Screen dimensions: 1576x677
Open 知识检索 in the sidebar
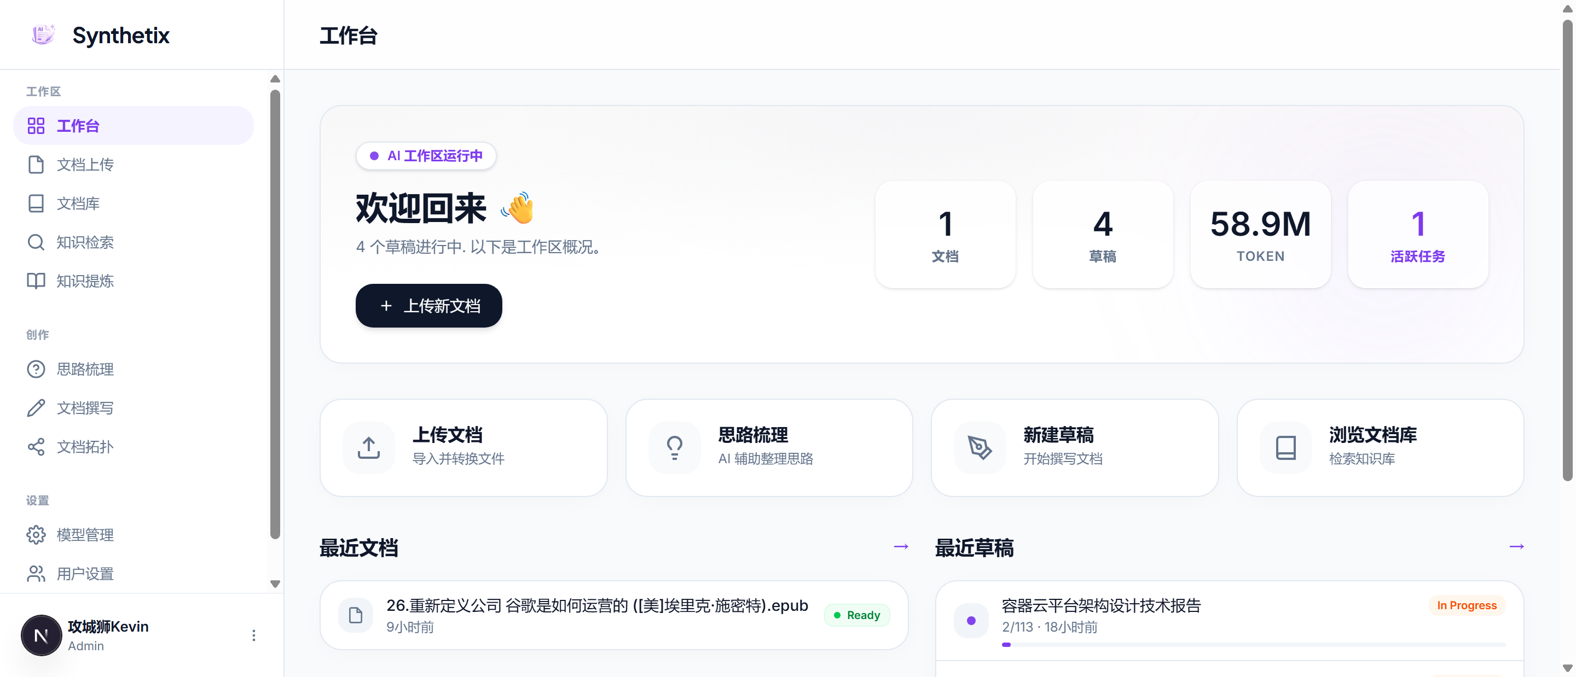(134, 242)
